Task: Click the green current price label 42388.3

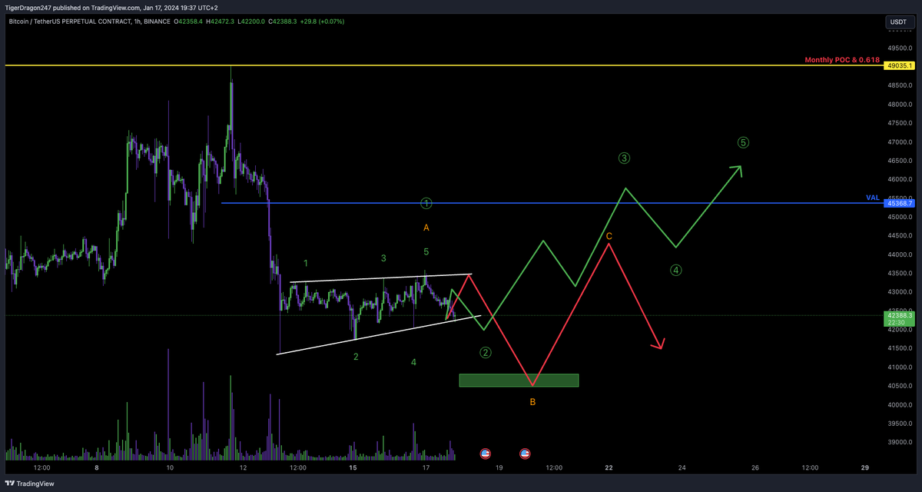Action: 900,318
